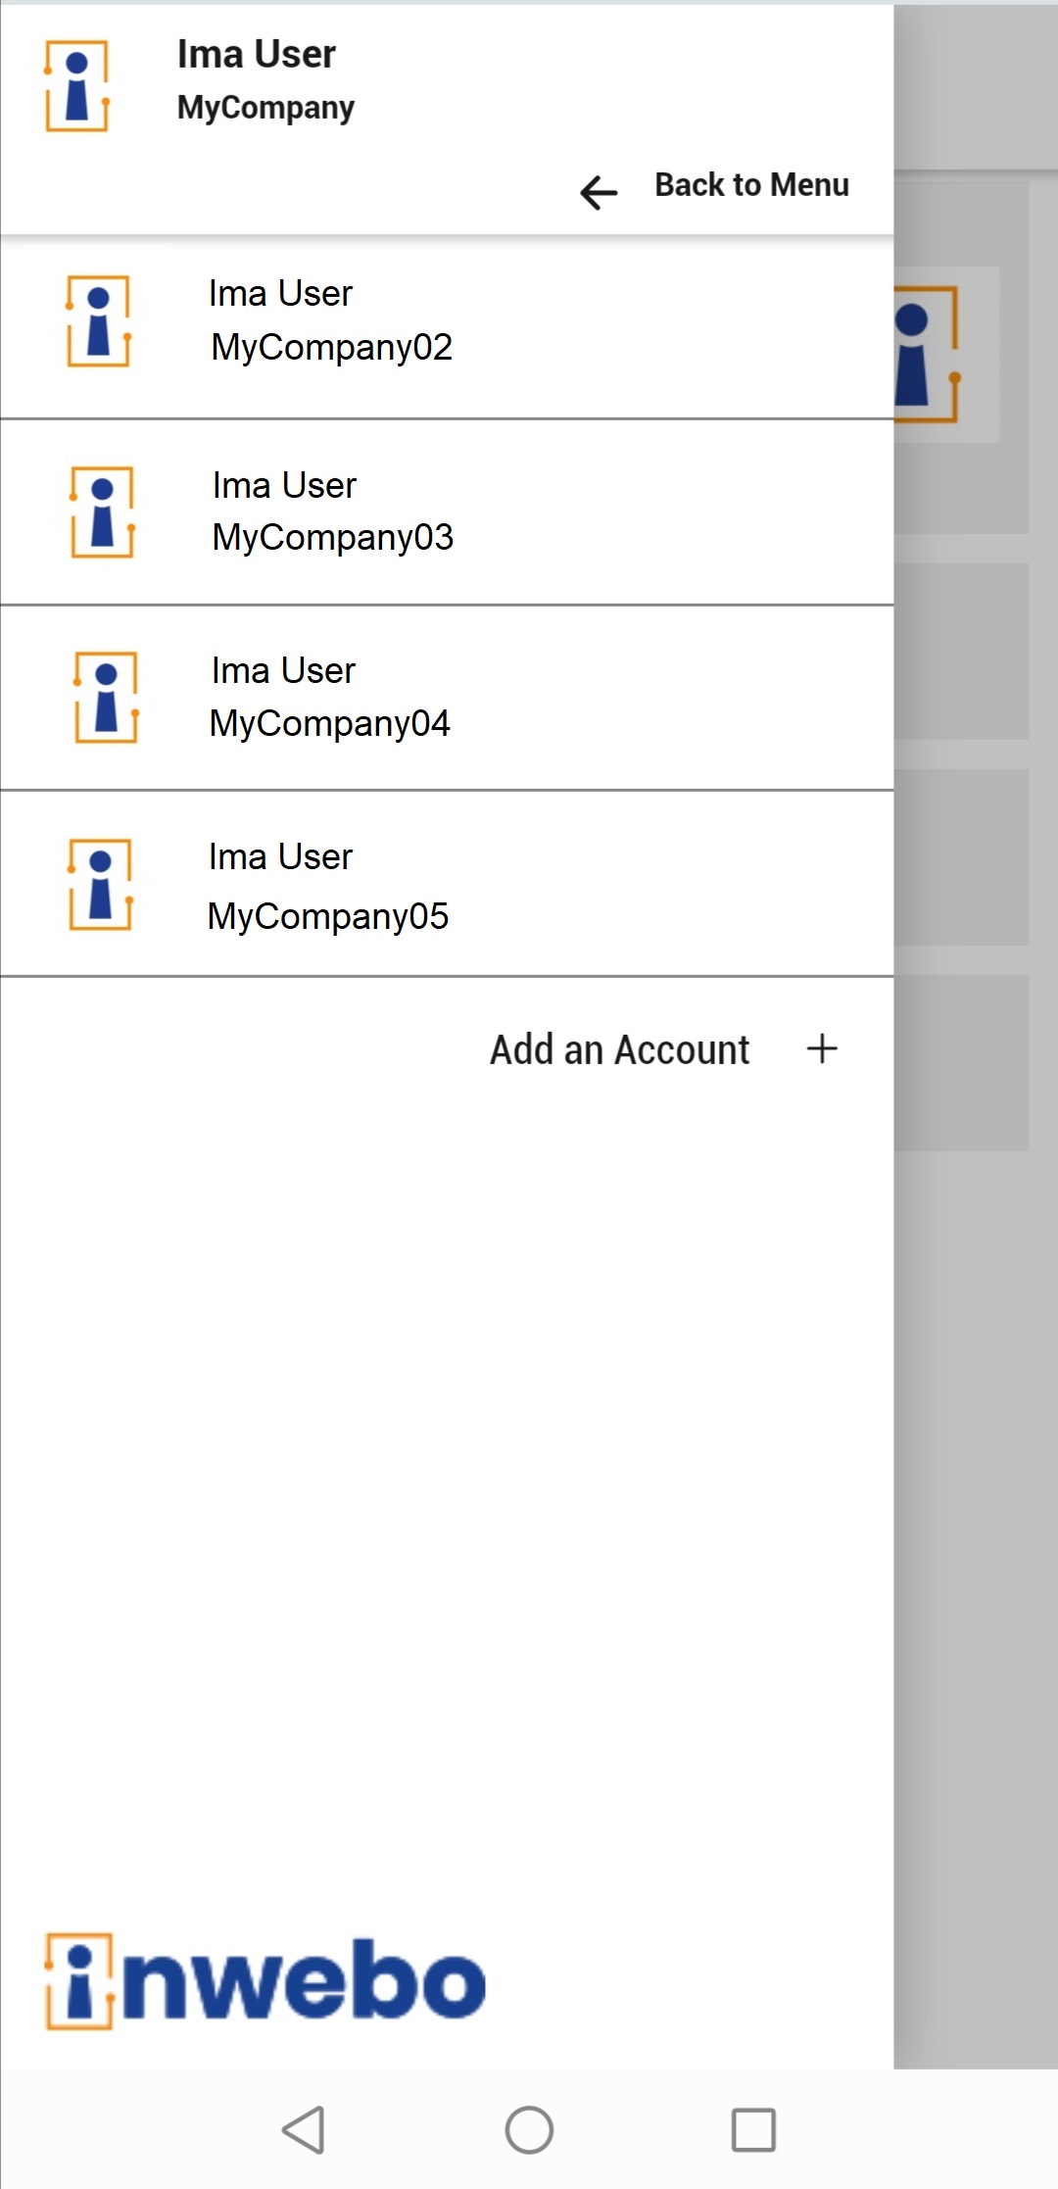
Task: Tap the MyCompany label in header
Action: pyautogui.click(x=265, y=108)
